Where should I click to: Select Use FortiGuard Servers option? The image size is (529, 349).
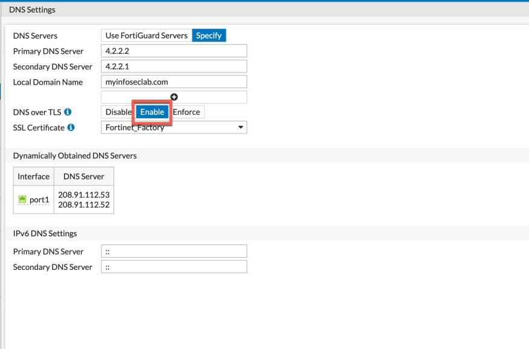coord(147,36)
